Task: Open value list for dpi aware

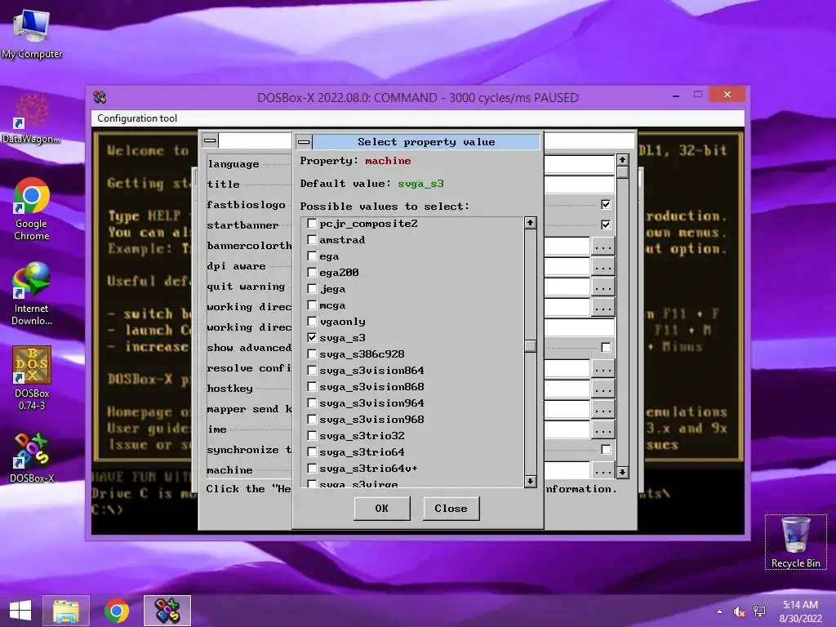Action: pos(603,266)
